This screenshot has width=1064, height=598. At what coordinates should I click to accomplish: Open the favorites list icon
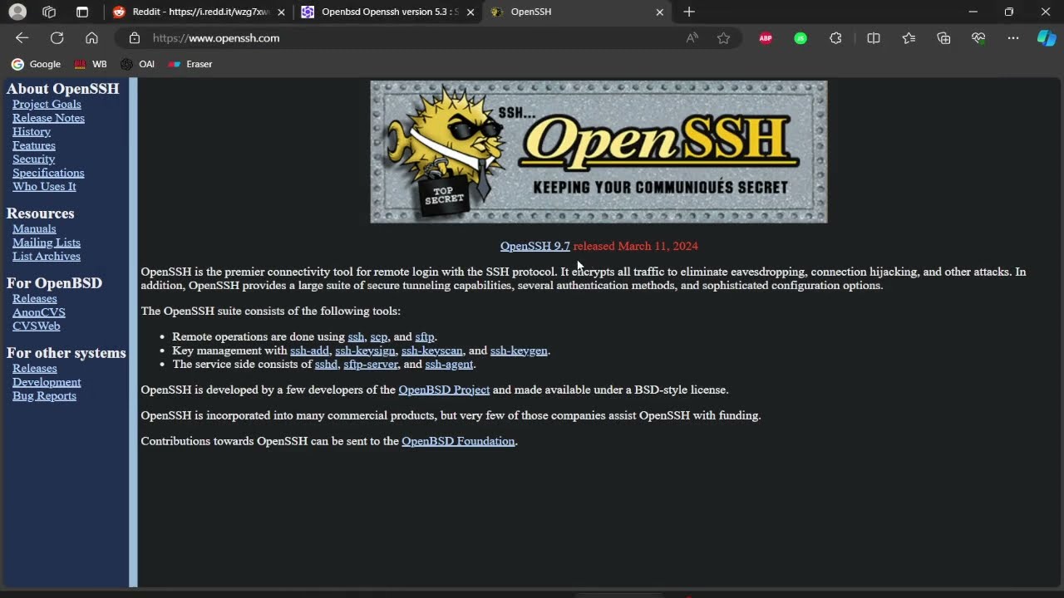[909, 38]
